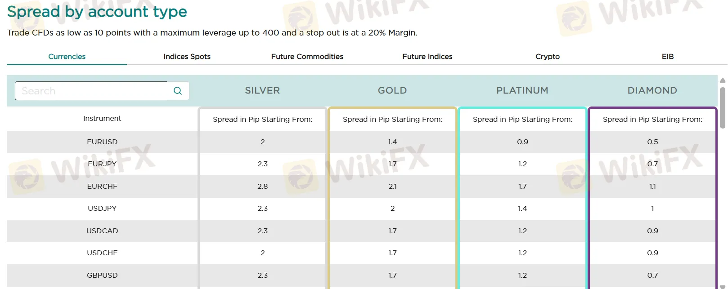The height and width of the screenshot is (289, 728).
Task: Select the USDCAD instrument row
Action: pos(102,231)
